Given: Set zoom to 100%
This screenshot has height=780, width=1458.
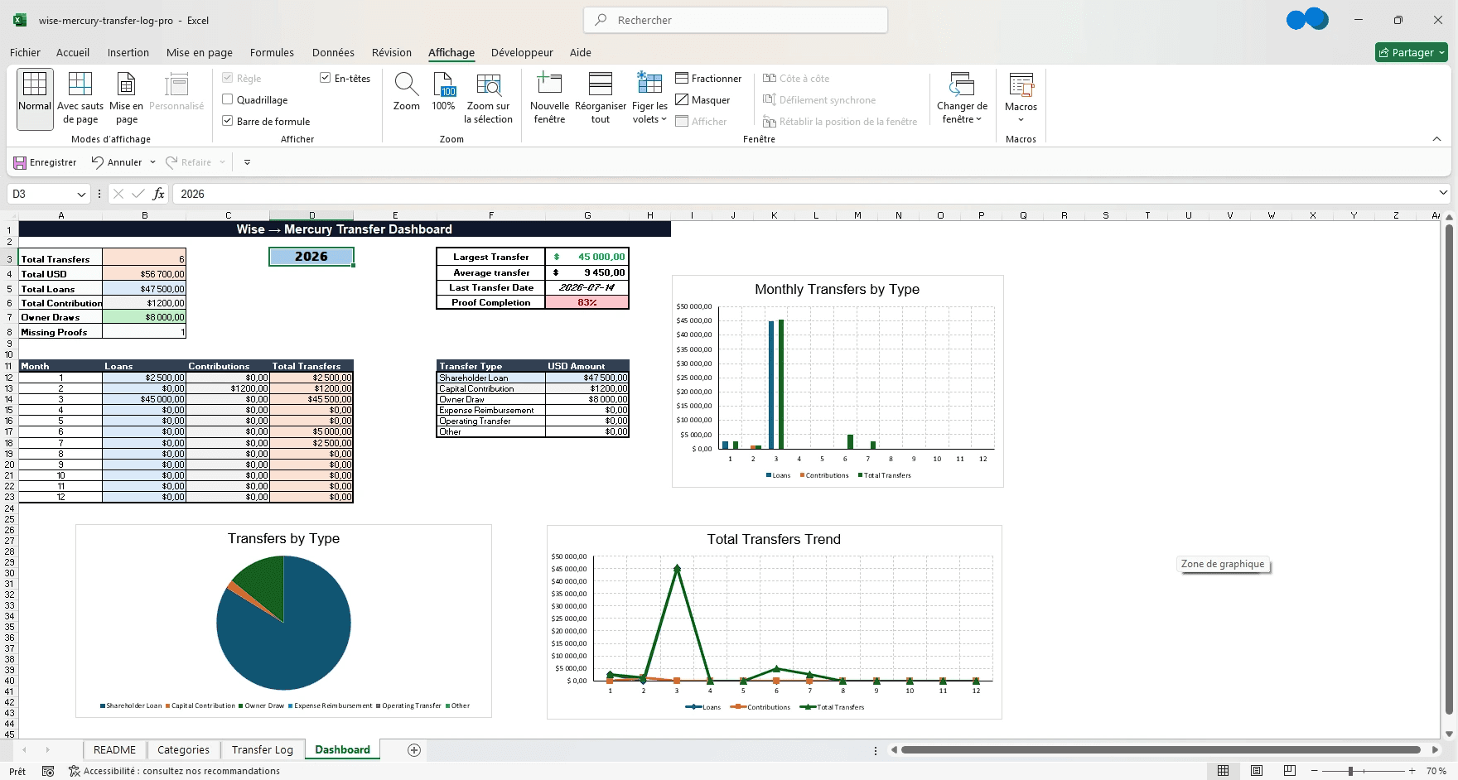Looking at the screenshot, I should click(x=444, y=92).
